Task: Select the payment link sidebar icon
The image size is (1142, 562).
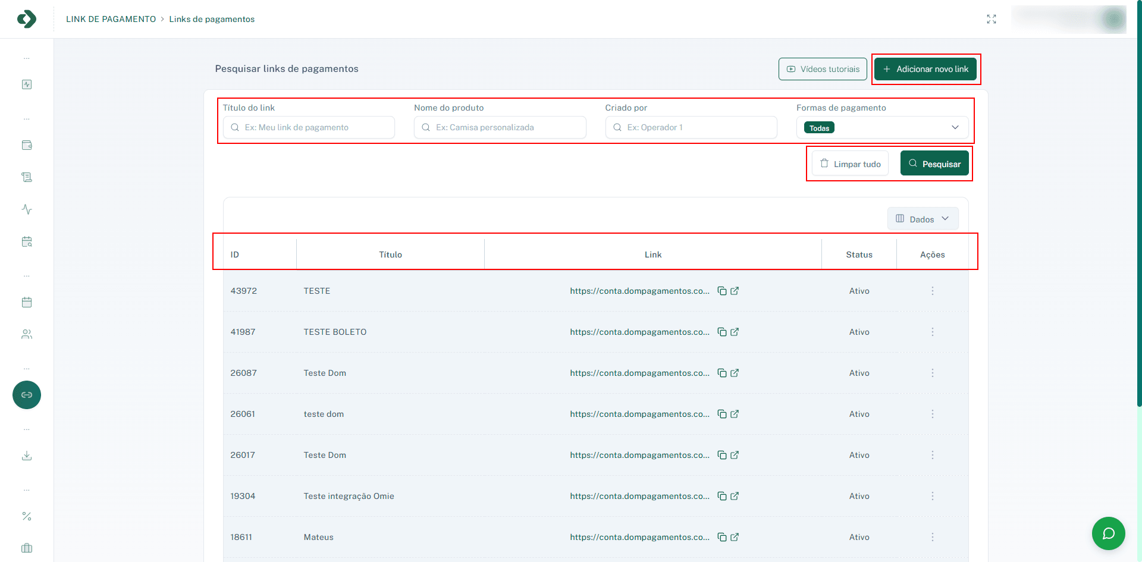Action: tap(27, 395)
